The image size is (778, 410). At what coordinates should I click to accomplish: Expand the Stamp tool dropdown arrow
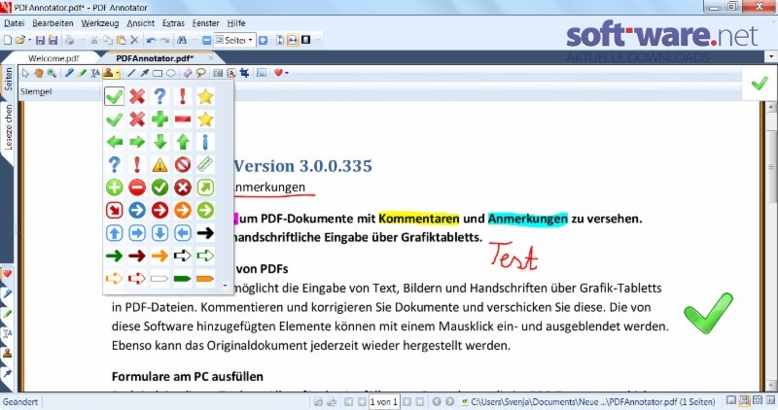coord(117,74)
